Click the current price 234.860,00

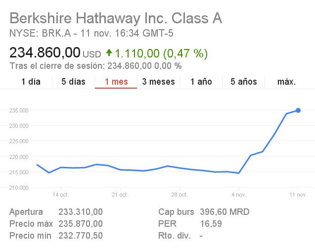(x=45, y=52)
